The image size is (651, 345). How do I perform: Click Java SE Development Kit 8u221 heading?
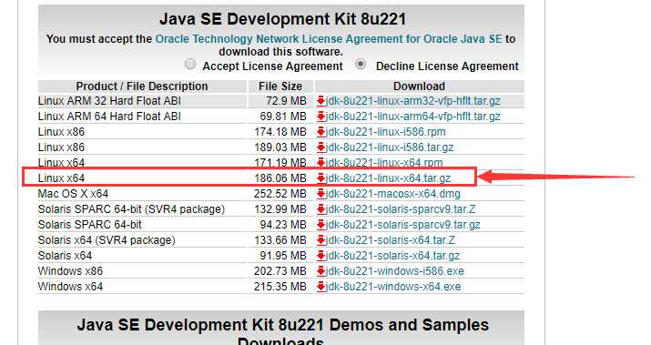coord(283,19)
